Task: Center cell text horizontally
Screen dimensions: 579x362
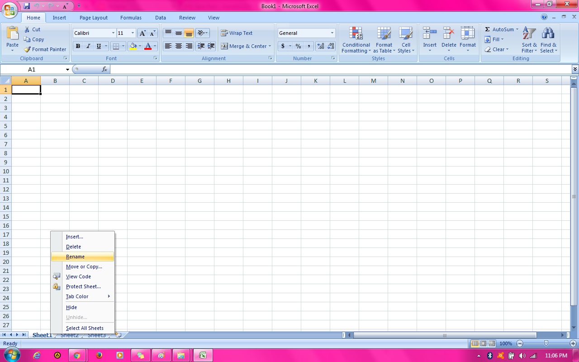Action: click(179, 46)
